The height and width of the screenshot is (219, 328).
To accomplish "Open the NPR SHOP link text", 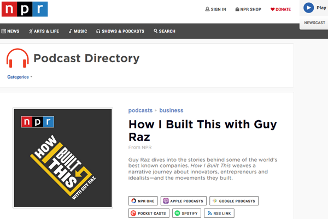I will pyautogui.click(x=250, y=9).
